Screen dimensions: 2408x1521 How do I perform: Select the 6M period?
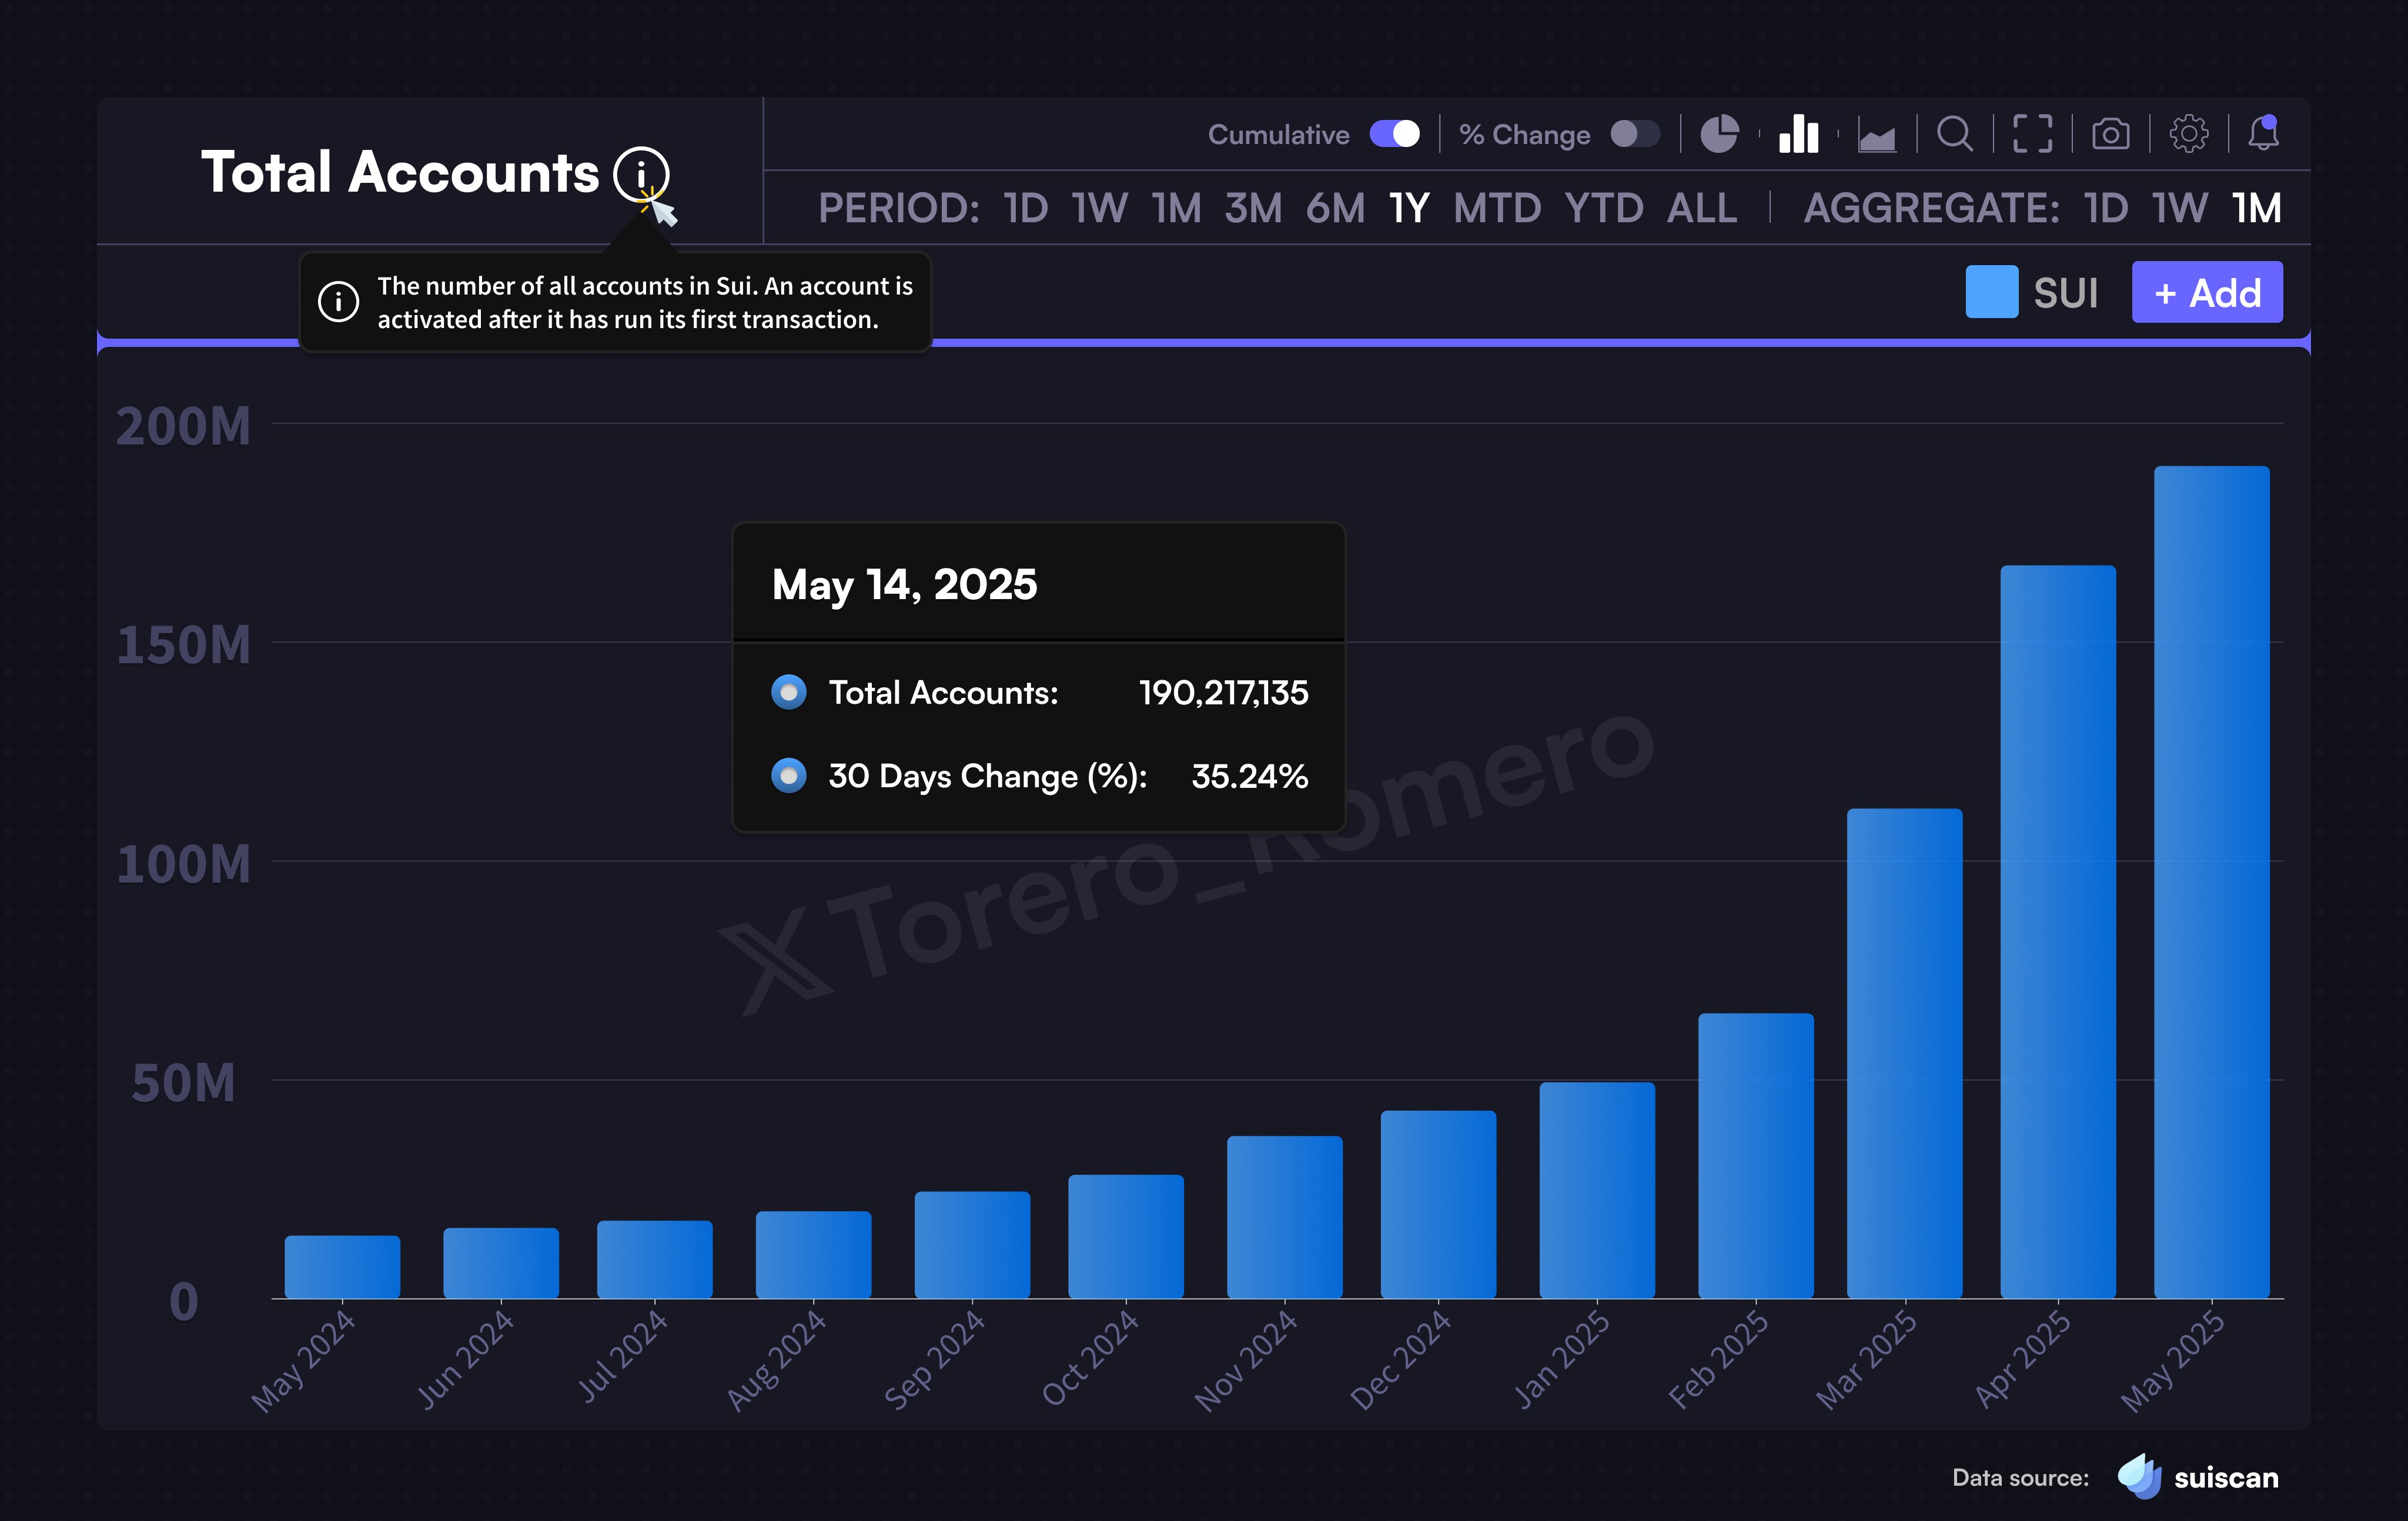click(x=1335, y=209)
